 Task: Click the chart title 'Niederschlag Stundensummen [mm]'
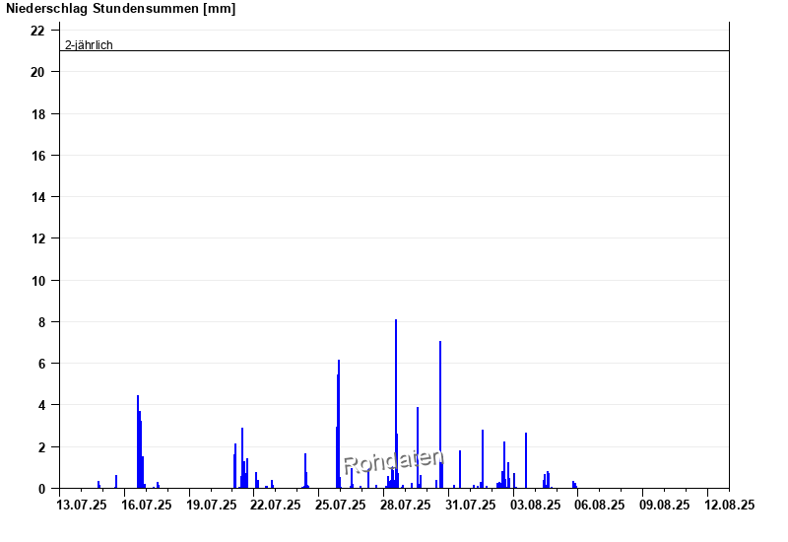[x=121, y=9]
